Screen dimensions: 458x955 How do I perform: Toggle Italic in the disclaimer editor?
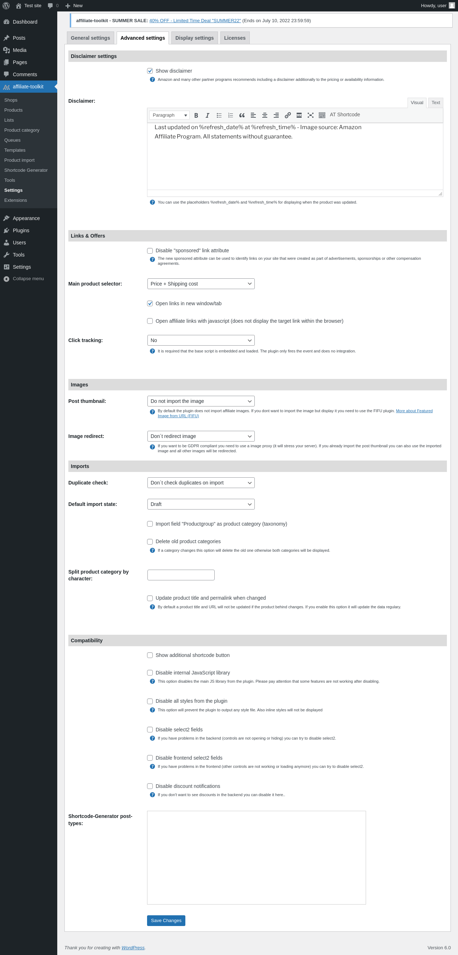coord(208,115)
